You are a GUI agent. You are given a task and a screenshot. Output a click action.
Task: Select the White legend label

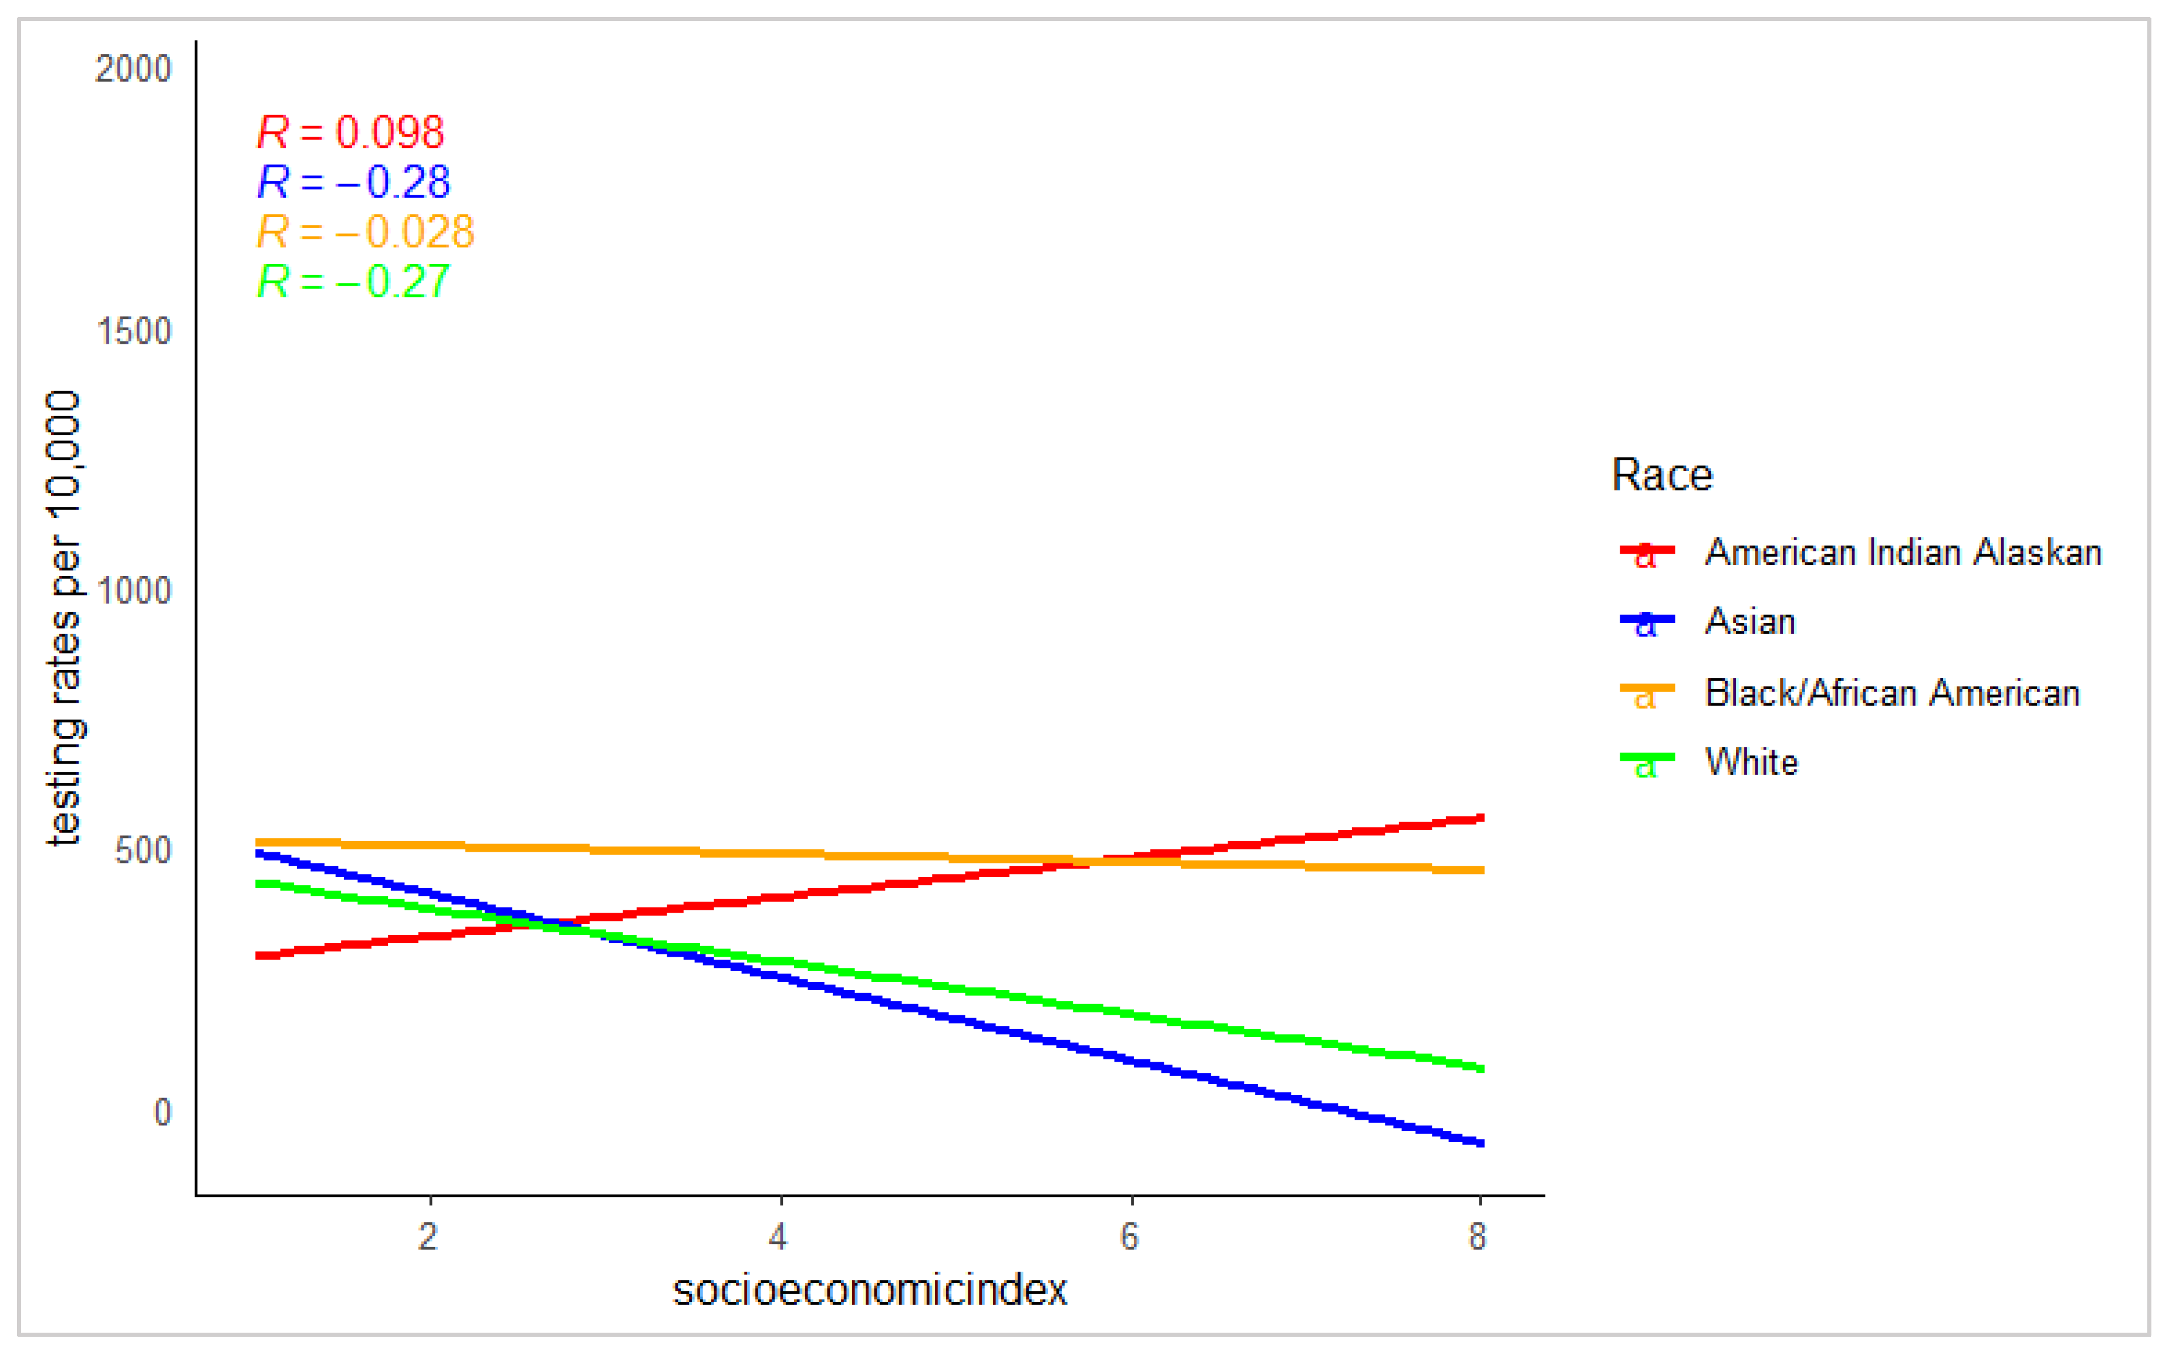click(1752, 761)
